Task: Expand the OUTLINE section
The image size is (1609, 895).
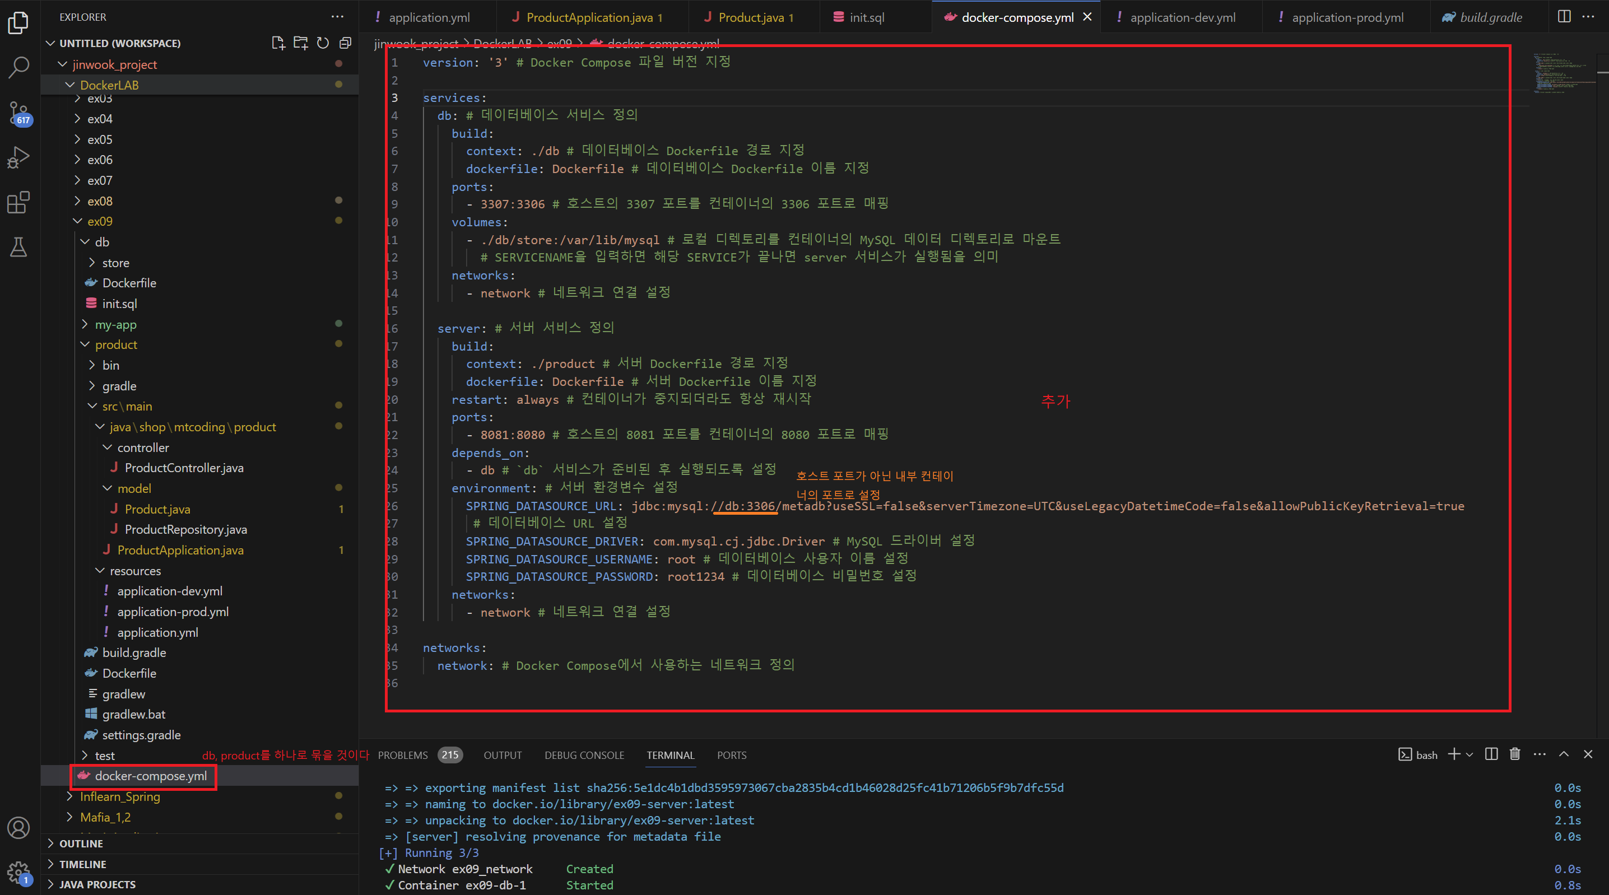Action: pyautogui.click(x=81, y=843)
